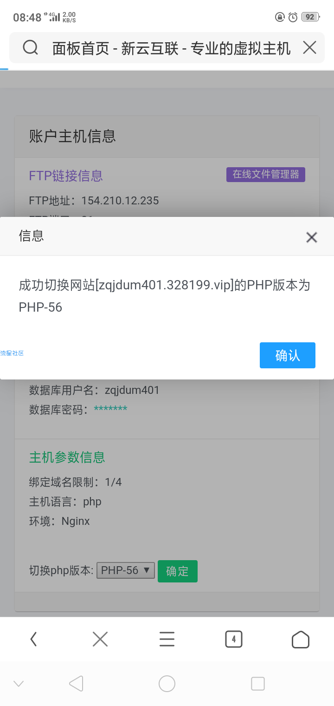The width and height of the screenshot is (334, 706).
Task: Reveal the masked 数据库密码 asterisks
Action: 110,409
